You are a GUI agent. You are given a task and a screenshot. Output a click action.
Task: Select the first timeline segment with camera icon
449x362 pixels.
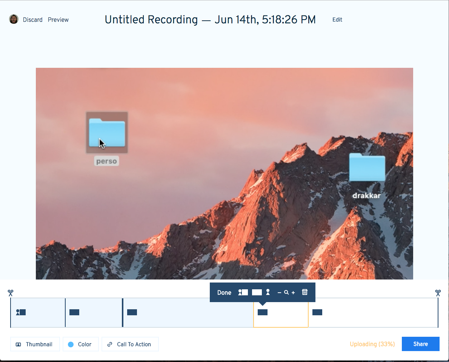(38, 313)
